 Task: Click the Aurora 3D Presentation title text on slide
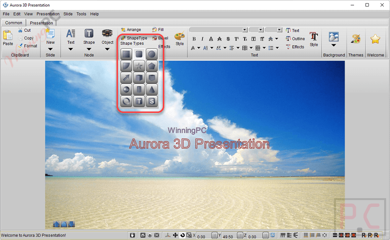[x=199, y=144]
